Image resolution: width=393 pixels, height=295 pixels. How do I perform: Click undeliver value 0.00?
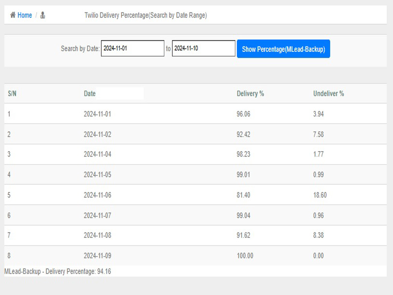(x=318, y=256)
